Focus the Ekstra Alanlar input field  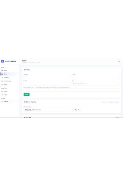tap(71, 90)
